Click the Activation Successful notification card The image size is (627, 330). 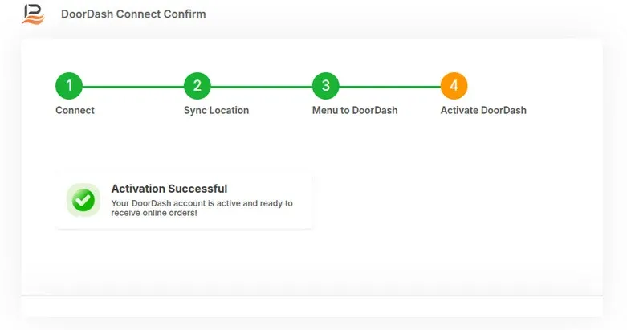point(184,201)
